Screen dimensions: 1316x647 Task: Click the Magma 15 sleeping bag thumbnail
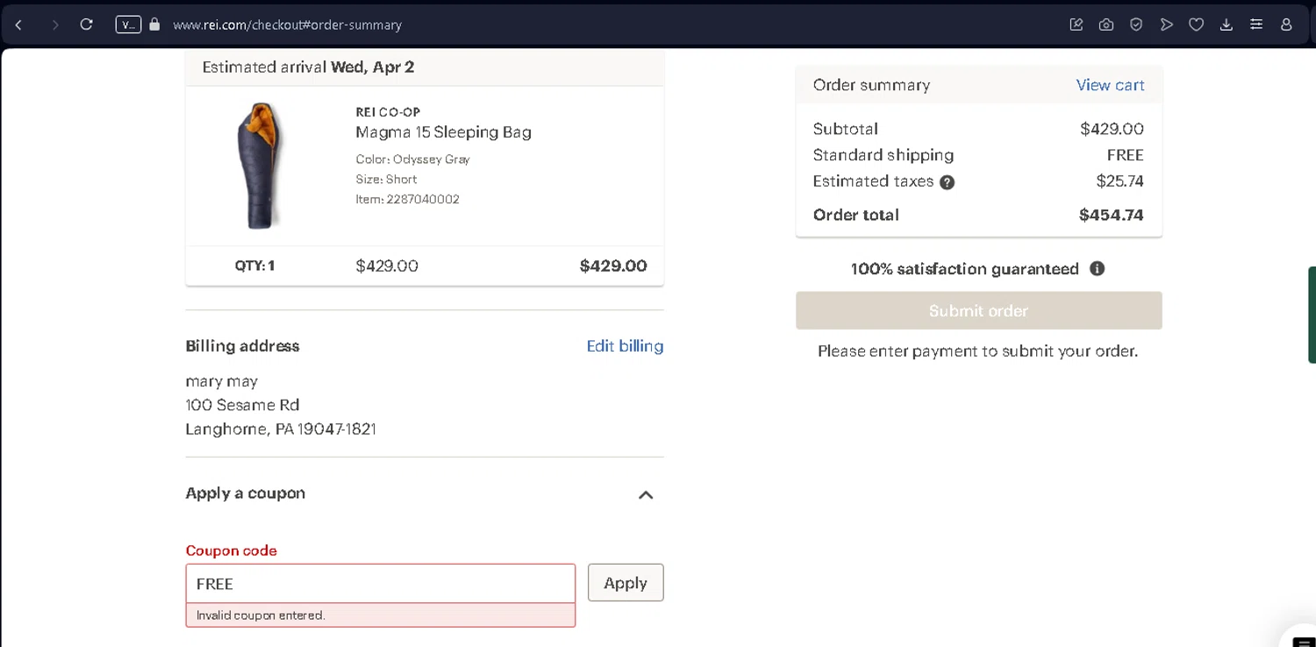coord(261,166)
